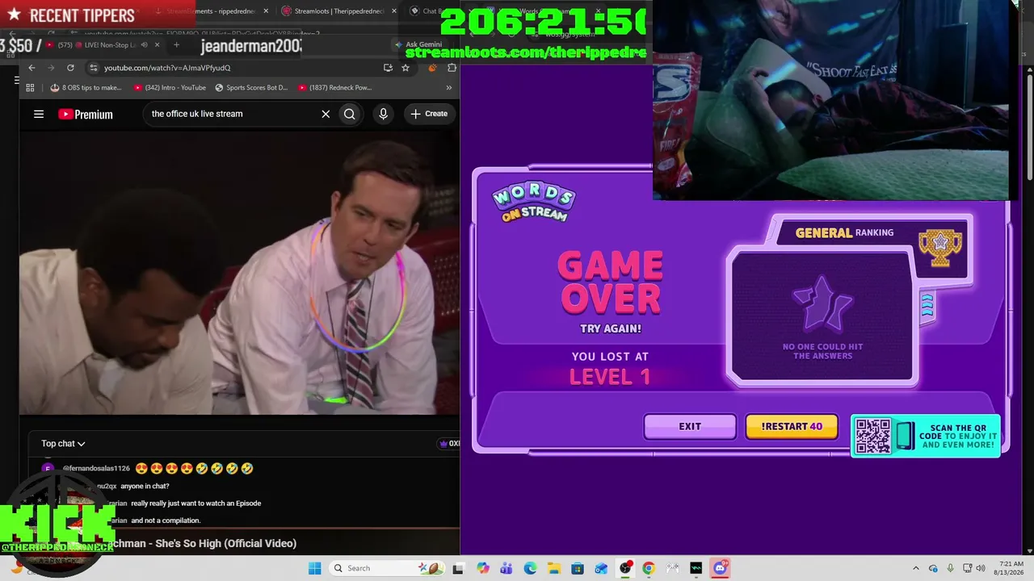Expand the bookmarks overflow chevron
The width and height of the screenshot is (1034, 581).
(448, 87)
